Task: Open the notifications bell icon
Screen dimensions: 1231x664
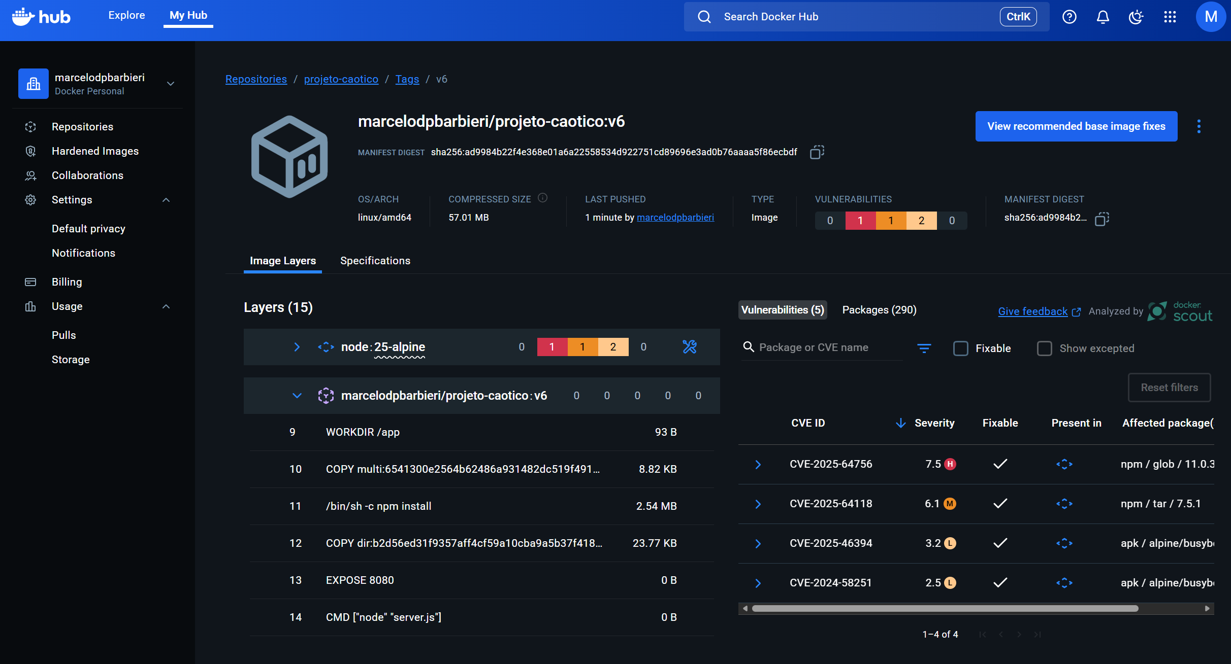Action: [1103, 17]
